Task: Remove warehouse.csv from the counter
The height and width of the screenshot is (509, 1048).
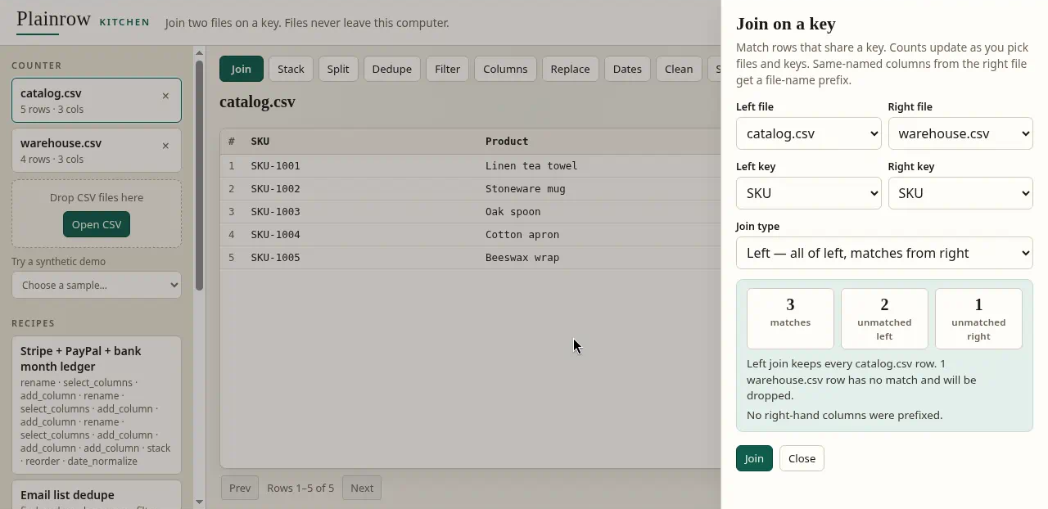Action: [x=165, y=146]
